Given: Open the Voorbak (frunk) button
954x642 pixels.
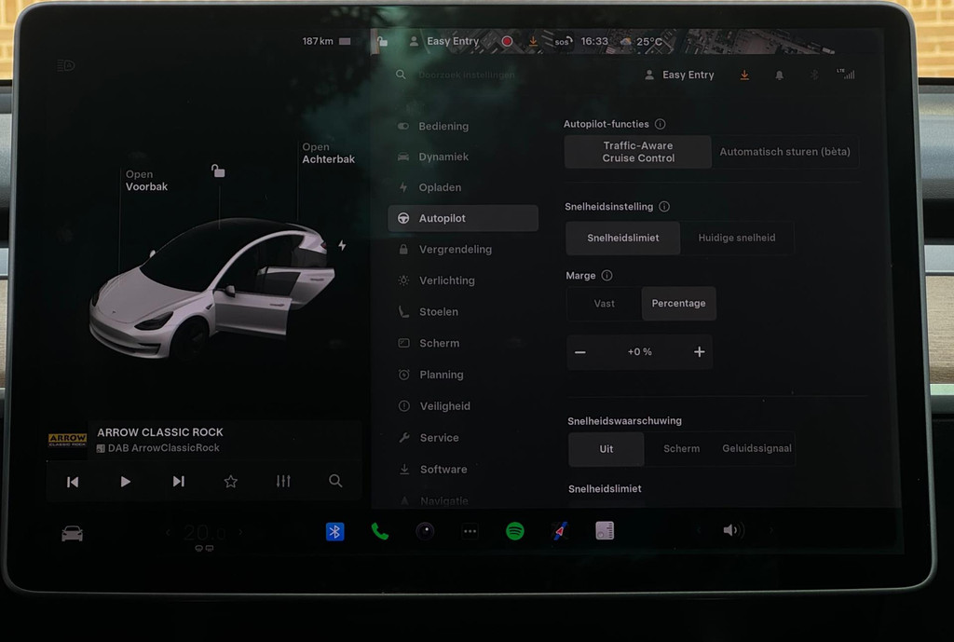Looking at the screenshot, I should (146, 181).
